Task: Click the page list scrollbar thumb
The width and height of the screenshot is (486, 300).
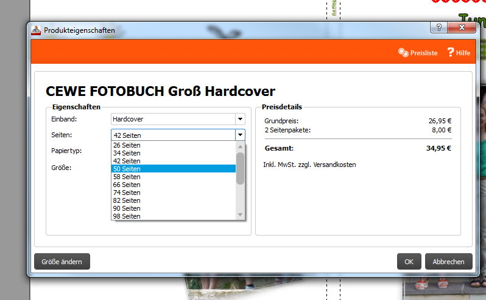Action: click(x=240, y=168)
